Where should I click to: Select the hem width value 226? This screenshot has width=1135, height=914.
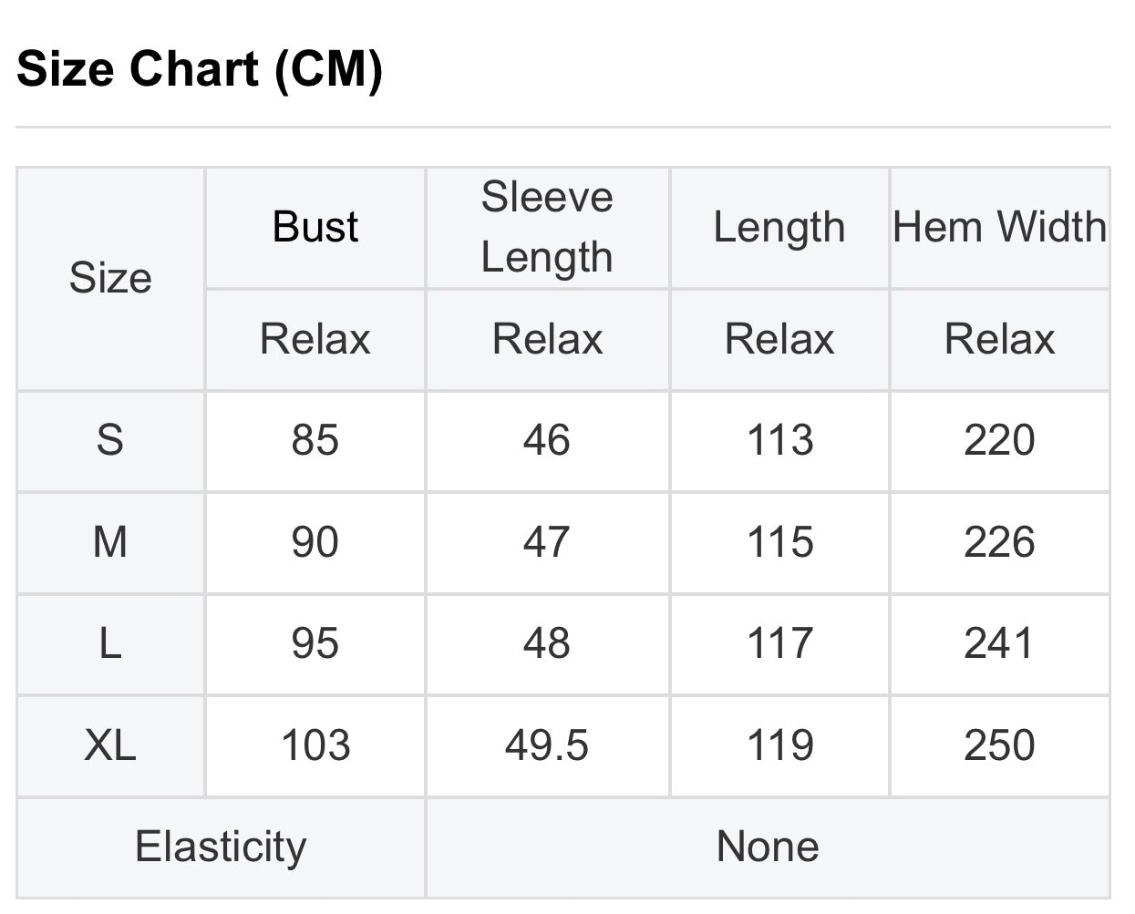pos(999,542)
